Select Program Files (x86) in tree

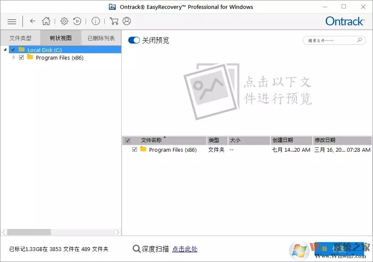point(59,57)
